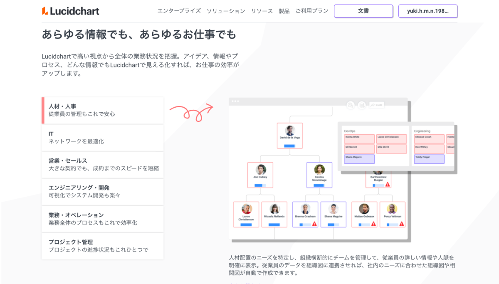Click Micaela Neilands' avatar
This screenshot has height=284, width=499.
[x=274, y=209]
